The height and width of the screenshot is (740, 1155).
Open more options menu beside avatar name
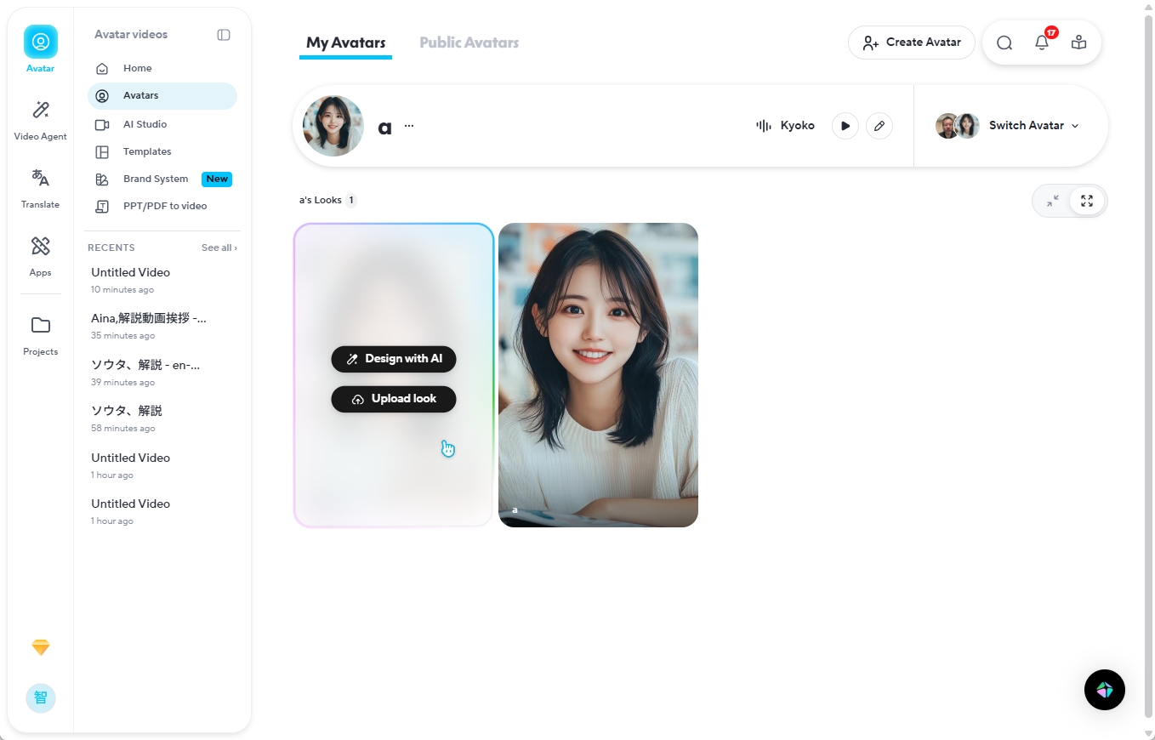pos(409,125)
